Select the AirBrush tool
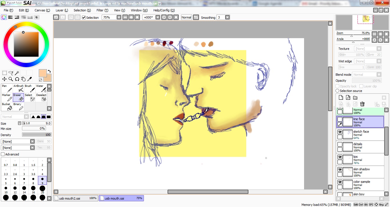Image resolution: width=390 pixels, height=207 pixels. 19,89
